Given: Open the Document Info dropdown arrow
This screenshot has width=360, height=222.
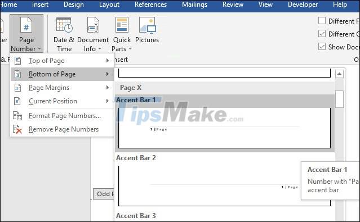Looking at the screenshot, I should (100, 49).
